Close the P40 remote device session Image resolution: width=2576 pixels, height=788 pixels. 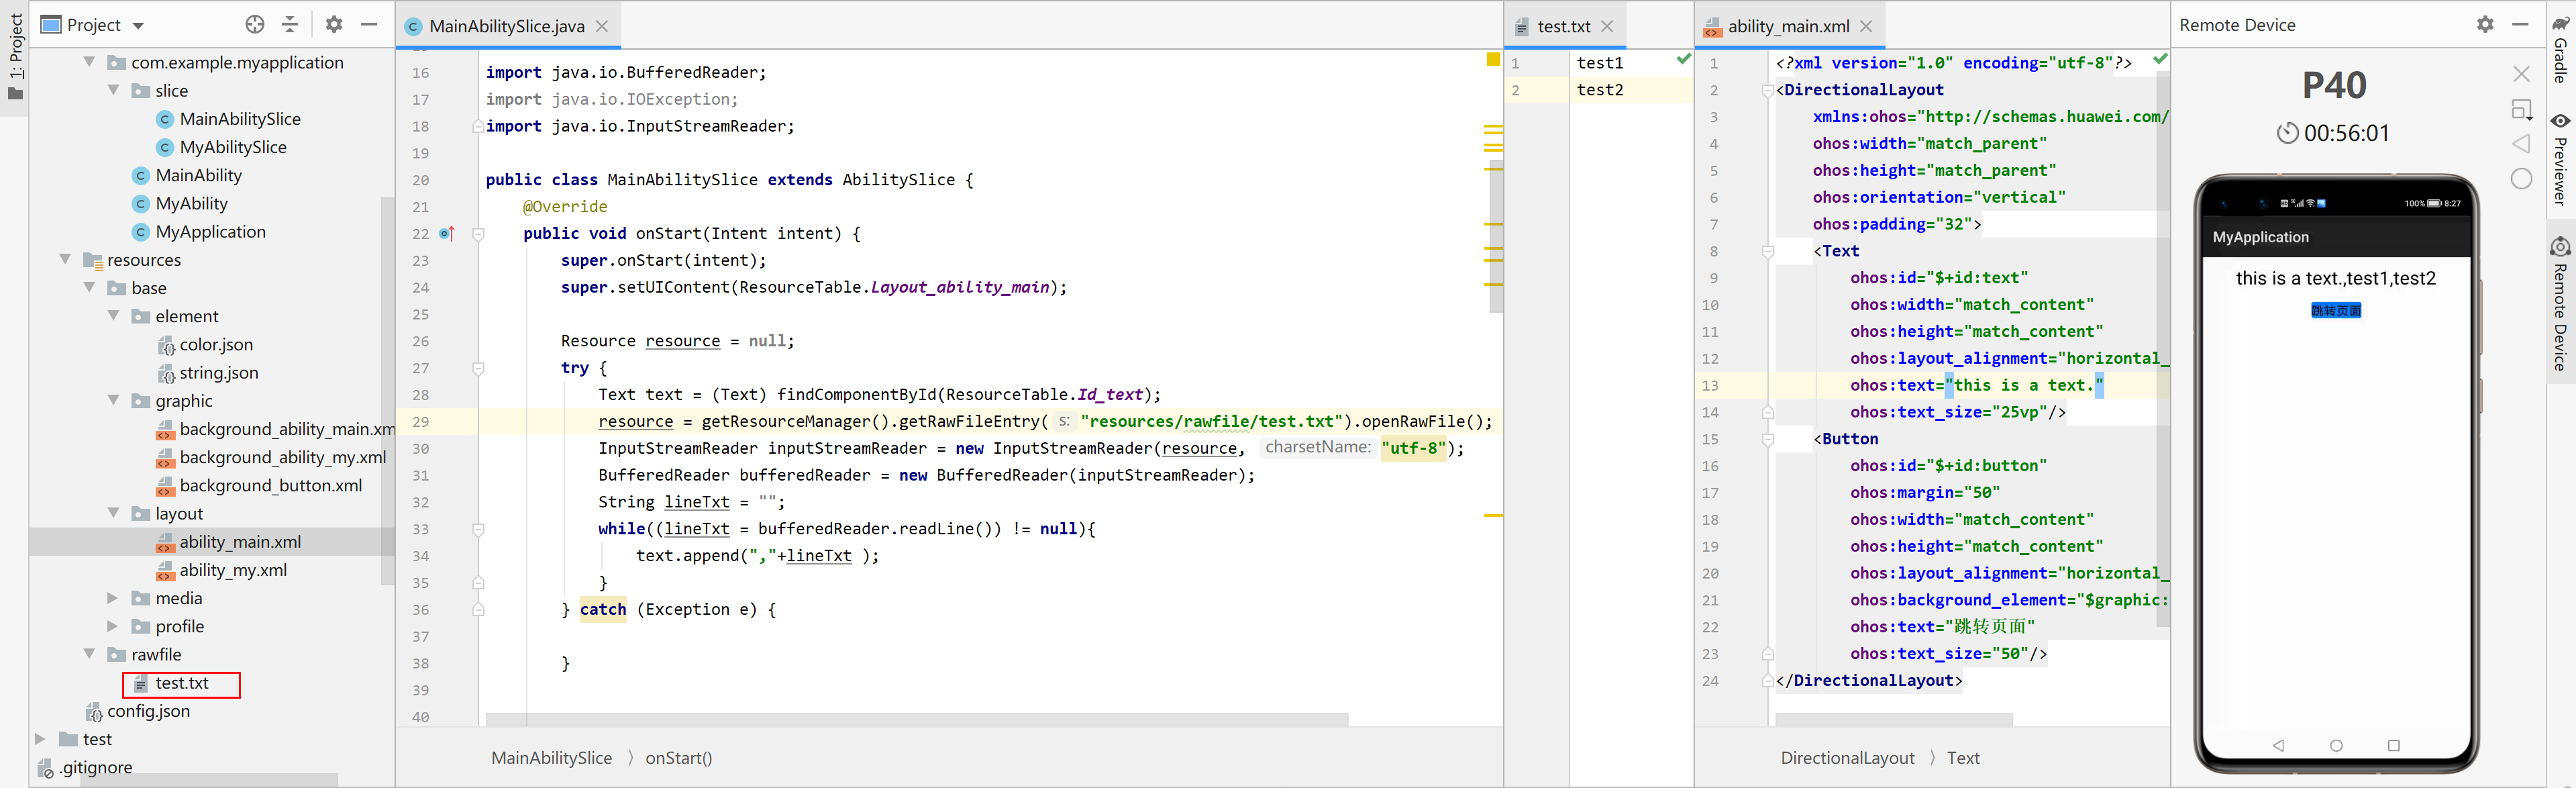click(2521, 74)
